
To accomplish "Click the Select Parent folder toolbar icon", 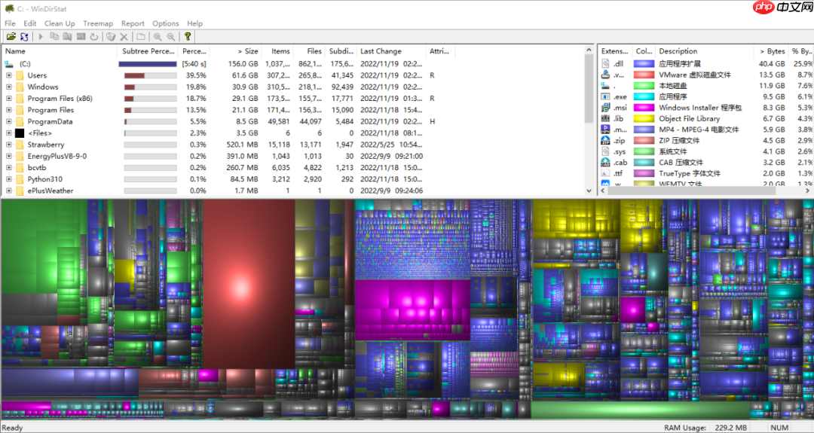I will coord(141,36).
